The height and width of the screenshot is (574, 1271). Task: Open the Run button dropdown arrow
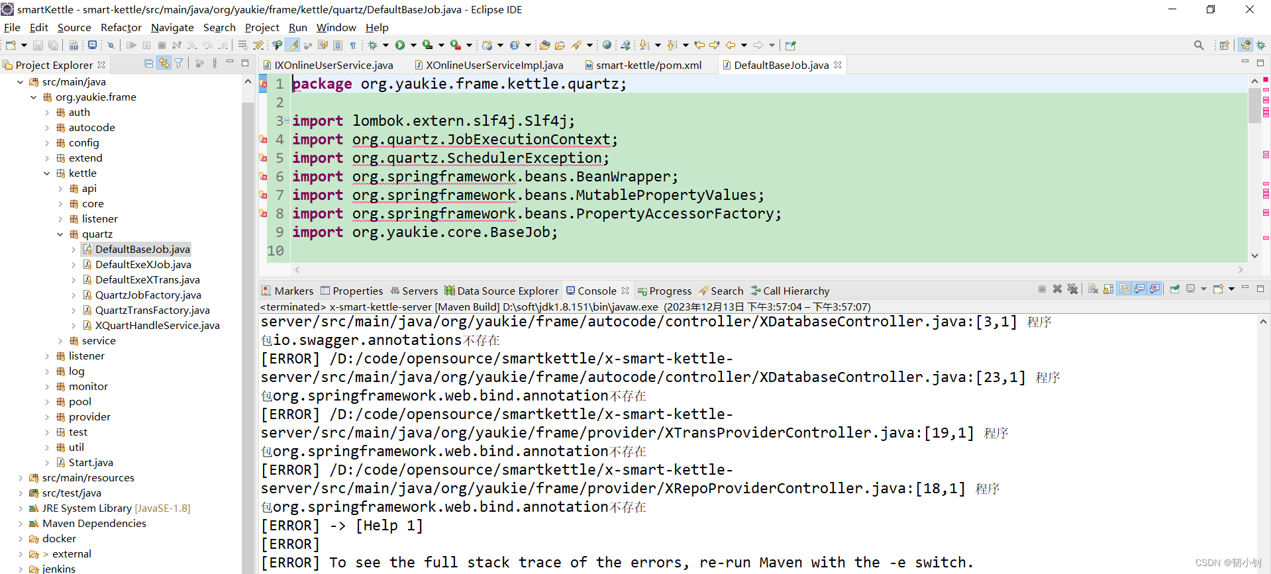tap(413, 45)
